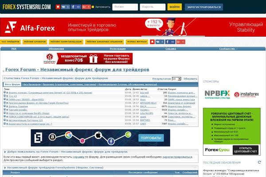Click the VK icon beside Форекс Журнал button

click(x=160, y=42)
